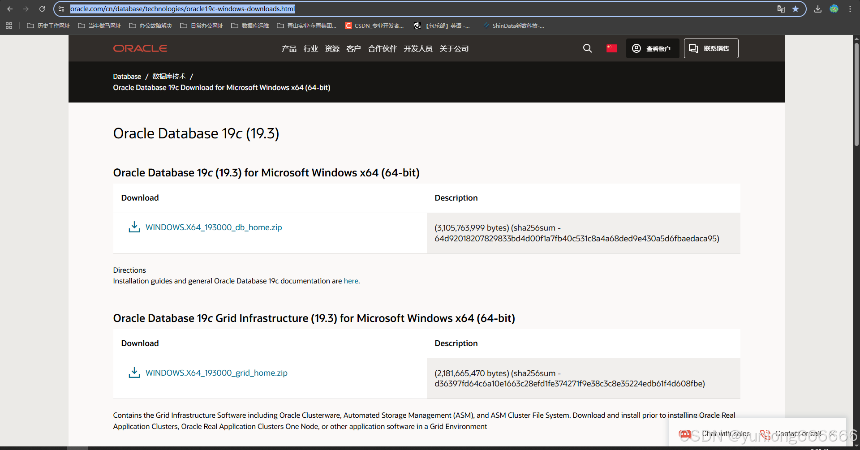Open the 客户 navigation menu
The height and width of the screenshot is (450, 860).
click(353, 48)
